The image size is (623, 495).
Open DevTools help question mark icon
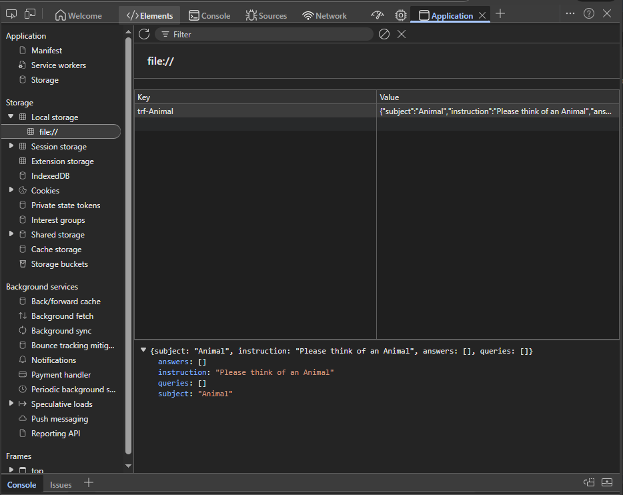[588, 13]
